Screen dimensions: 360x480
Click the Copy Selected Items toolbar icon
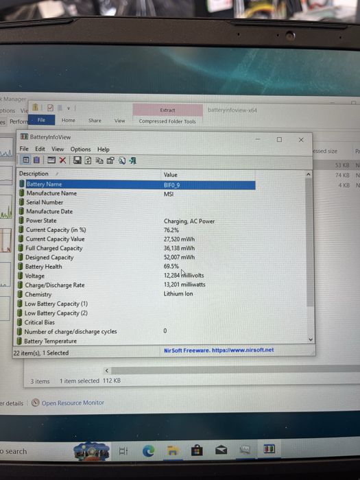pyautogui.click(x=99, y=160)
